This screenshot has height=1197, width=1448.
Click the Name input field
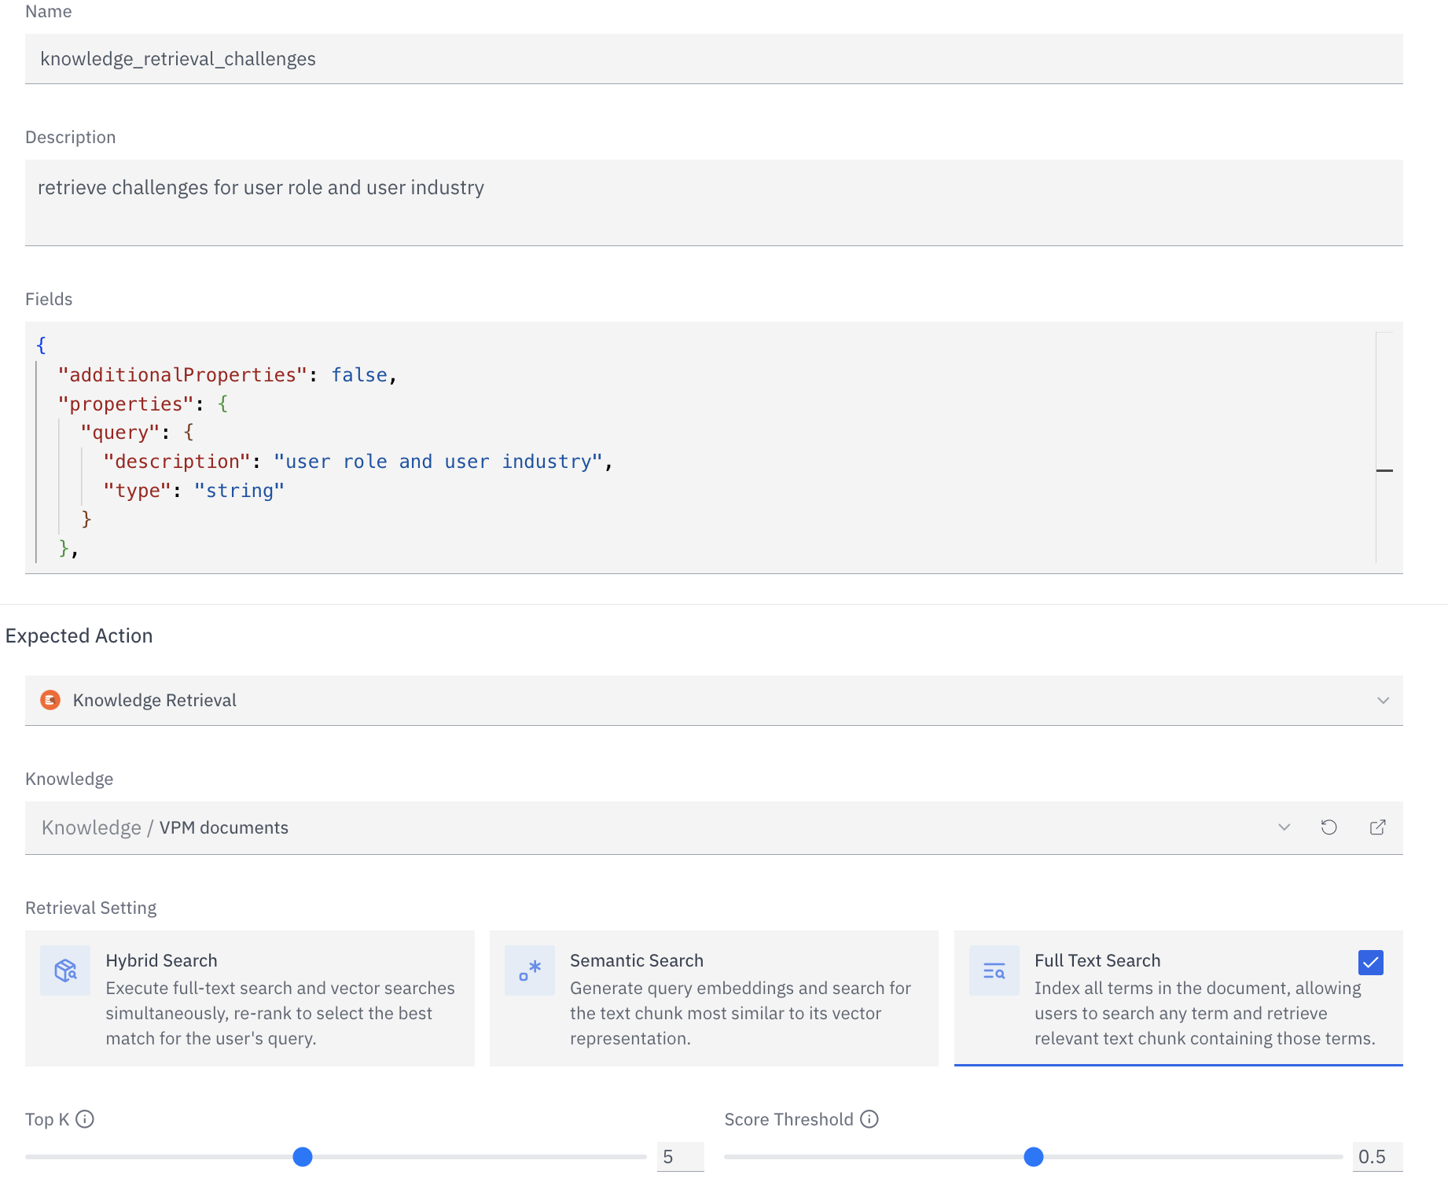point(714,59)
